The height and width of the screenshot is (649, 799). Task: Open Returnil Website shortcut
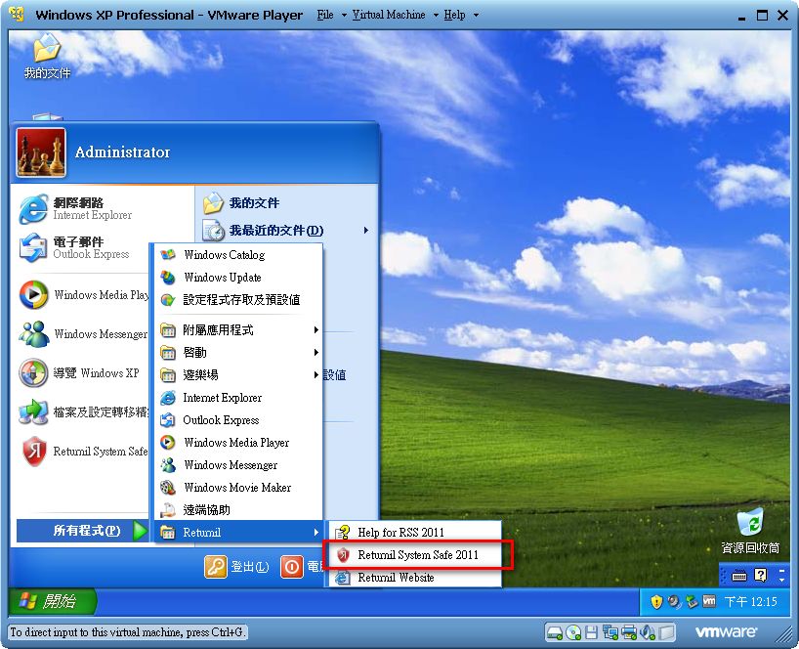click(415, 577)
